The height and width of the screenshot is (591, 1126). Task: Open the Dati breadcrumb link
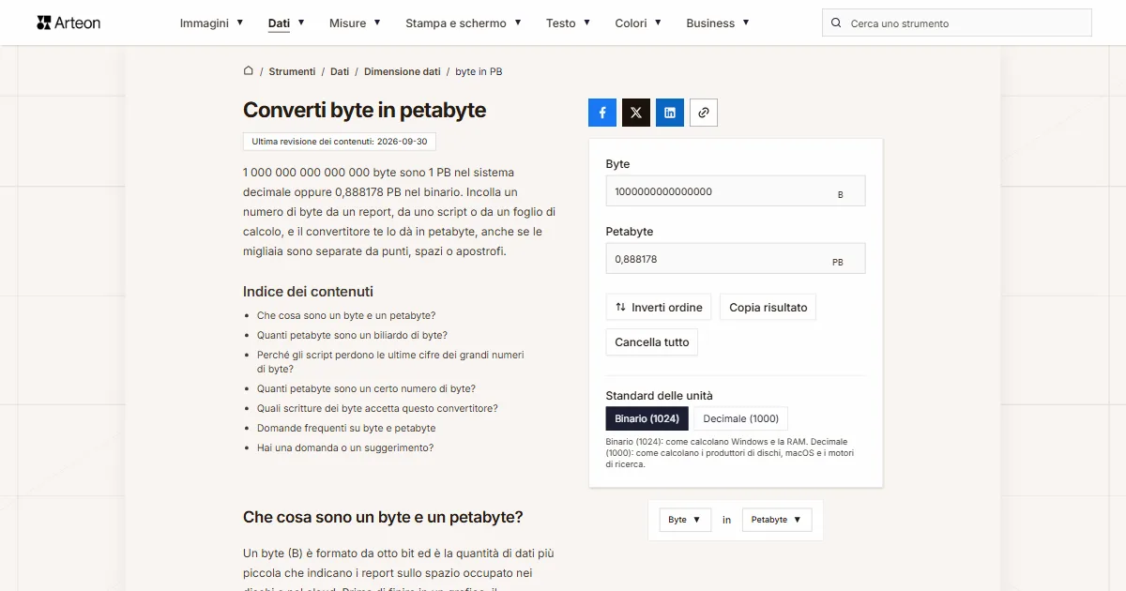coord(340,71)
